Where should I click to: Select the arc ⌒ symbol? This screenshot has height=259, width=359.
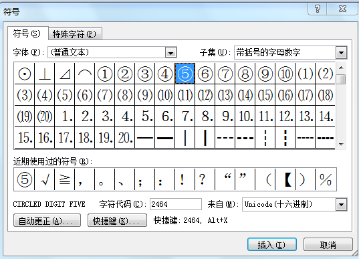point(85,74)
